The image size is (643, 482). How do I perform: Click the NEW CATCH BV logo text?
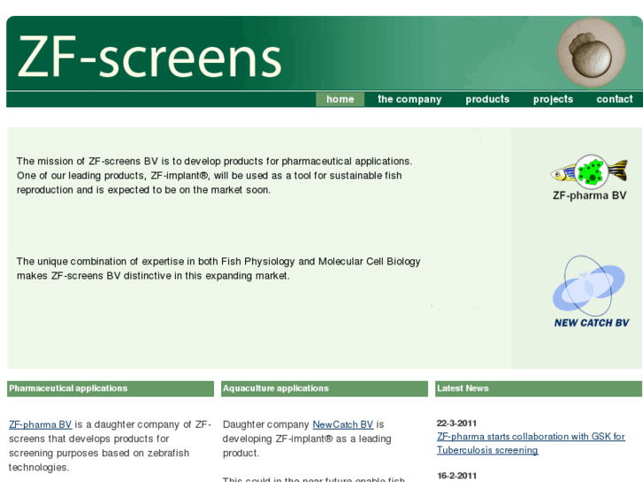[592, 323]
